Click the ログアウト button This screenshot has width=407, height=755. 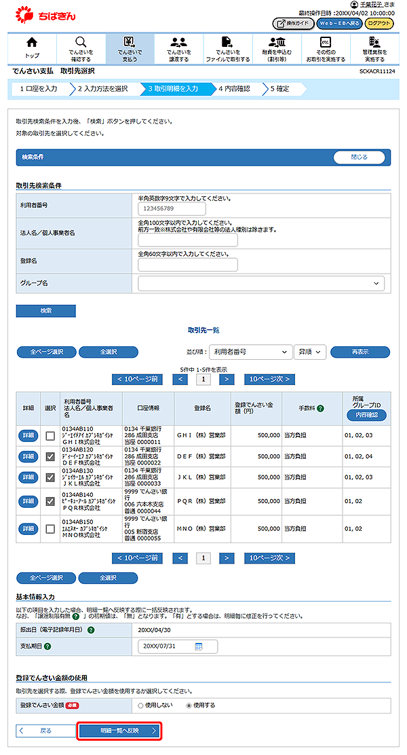click(x=379, y=23)
